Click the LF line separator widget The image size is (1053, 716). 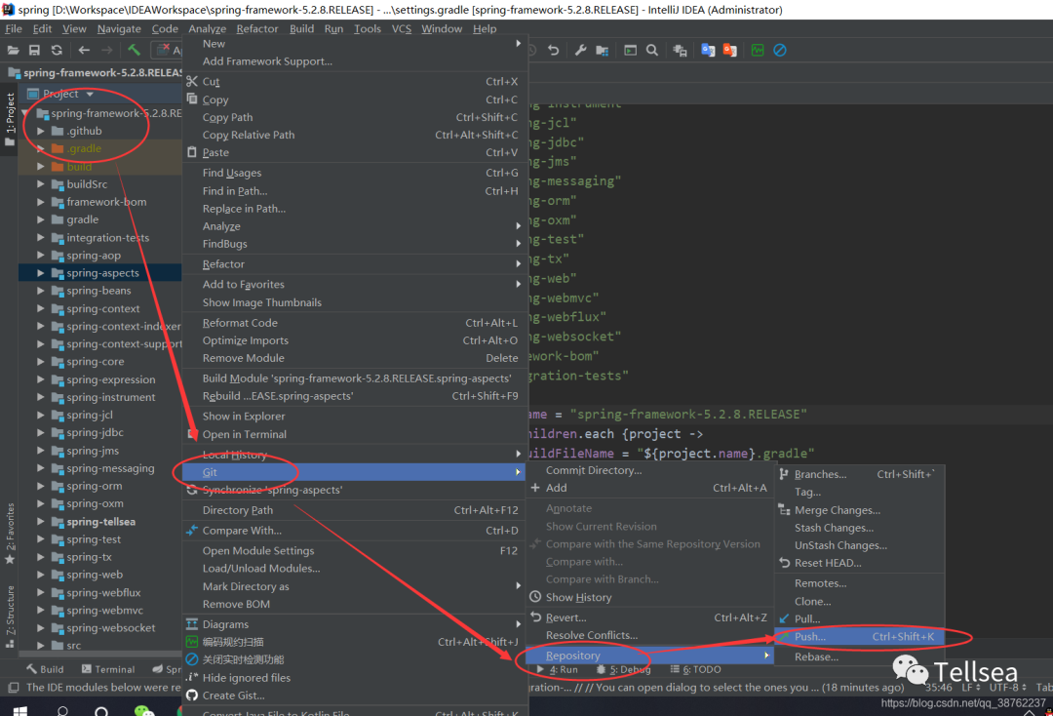click(x=970, y=687)
